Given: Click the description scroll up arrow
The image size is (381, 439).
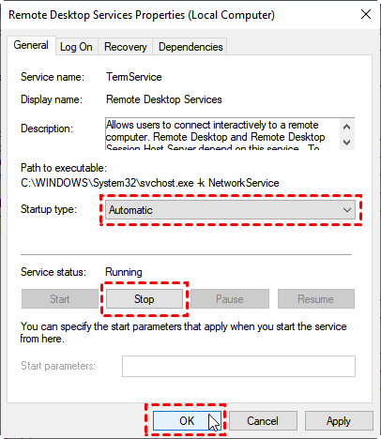Looking at the screenshot, I should point(346,127).
